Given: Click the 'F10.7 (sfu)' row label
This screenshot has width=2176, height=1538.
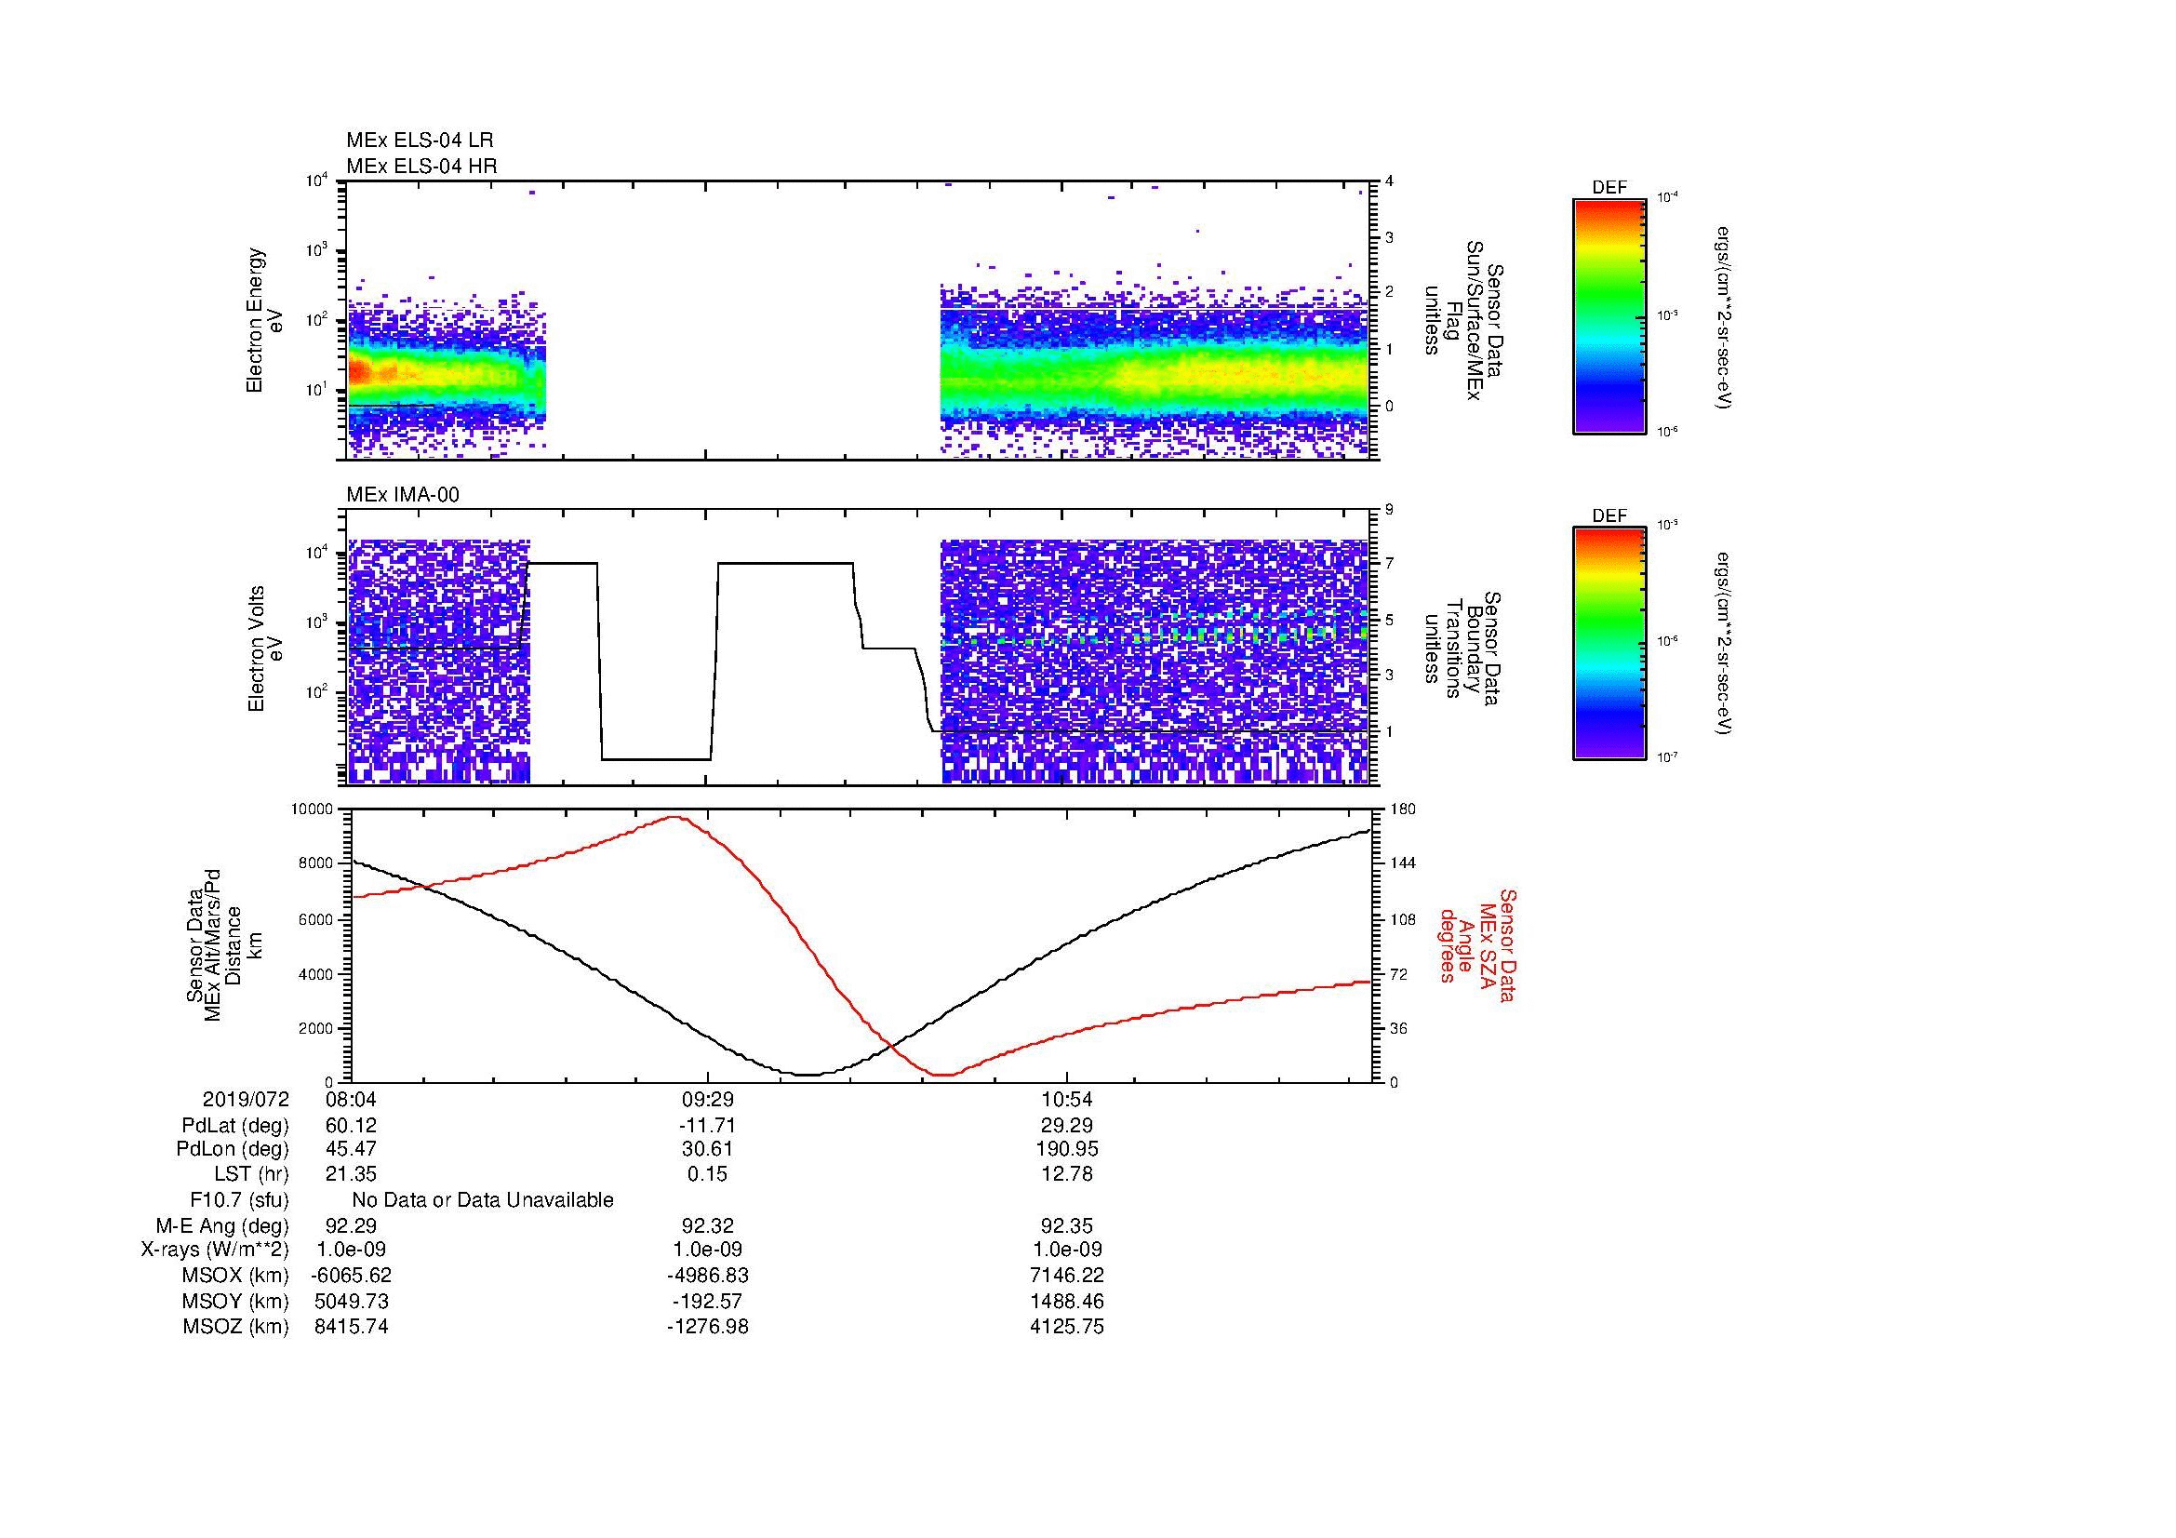Looking at the screenshot, I should pyautogui.click(x=239, y=1200).
